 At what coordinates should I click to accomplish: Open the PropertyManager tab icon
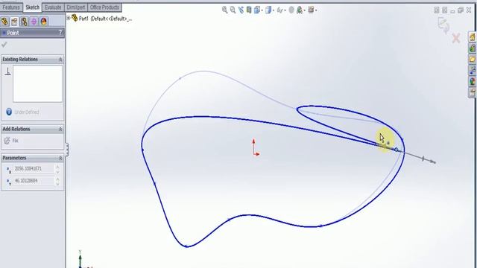14,22
